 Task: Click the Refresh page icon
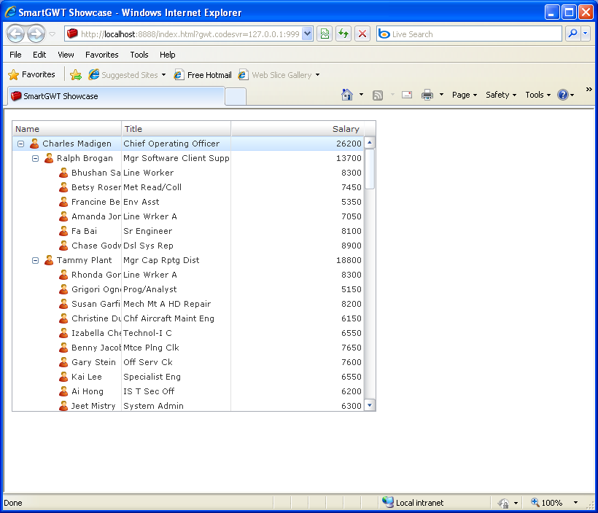[x=343, y=34]
